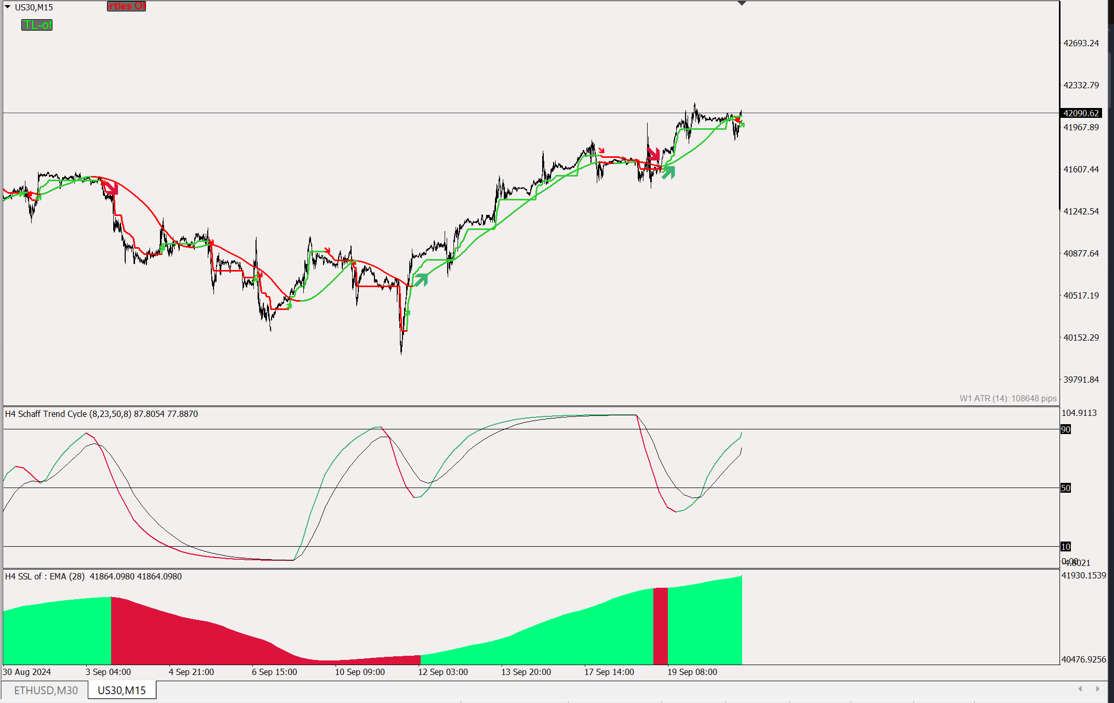The image size is (1114, 703).
Task: Click the level 90 label on Schaff scale
Action: 1066,429
